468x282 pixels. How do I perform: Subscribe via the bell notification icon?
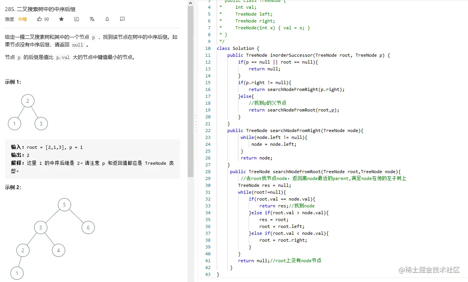(x=107, y=19)
